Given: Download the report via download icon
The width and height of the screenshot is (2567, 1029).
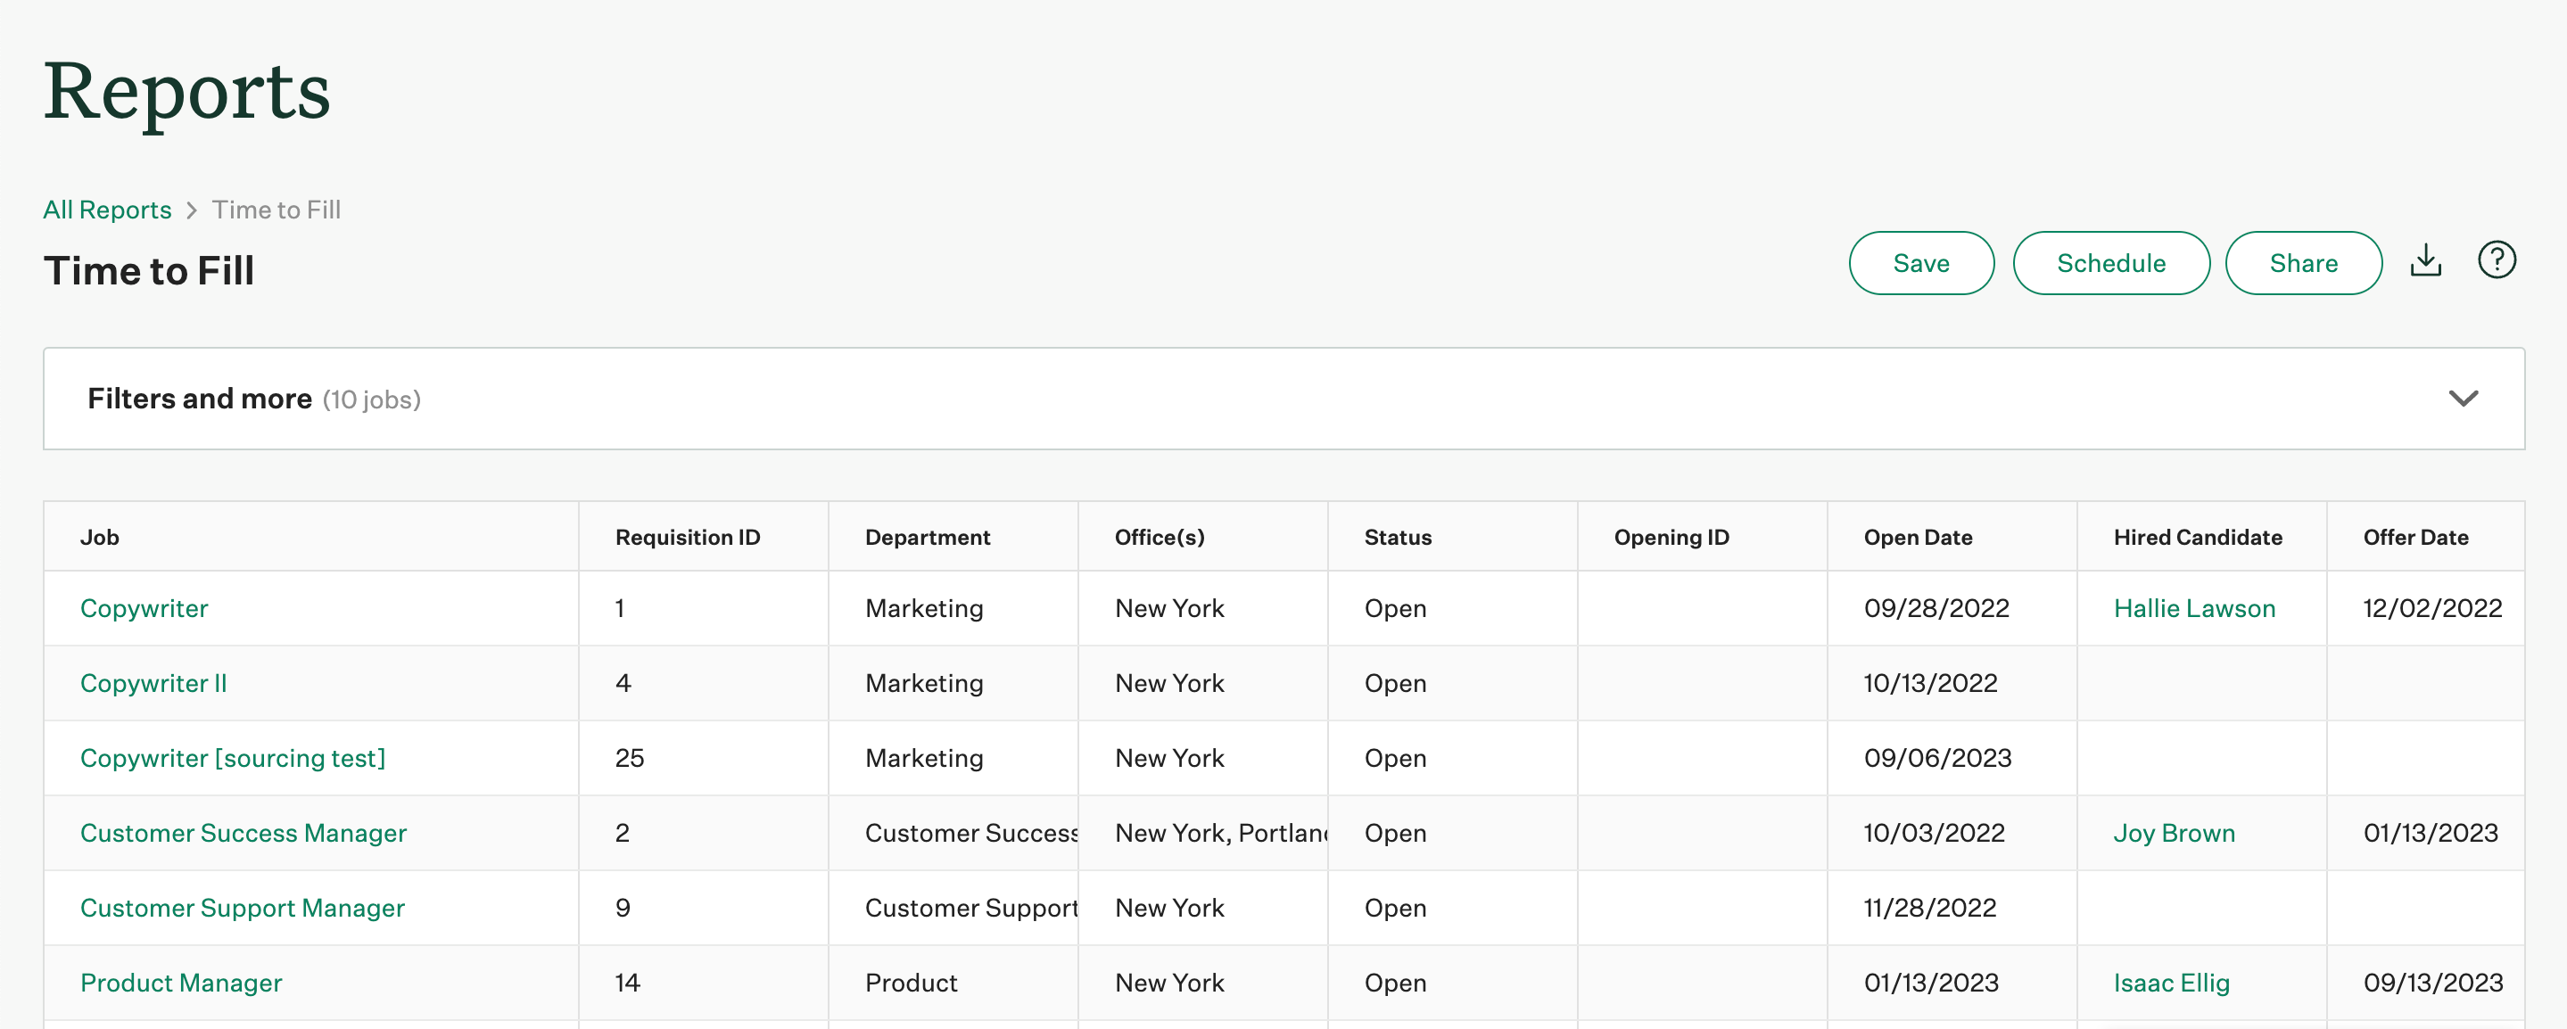Looking at the screenshot, I should pos(2425,261).
